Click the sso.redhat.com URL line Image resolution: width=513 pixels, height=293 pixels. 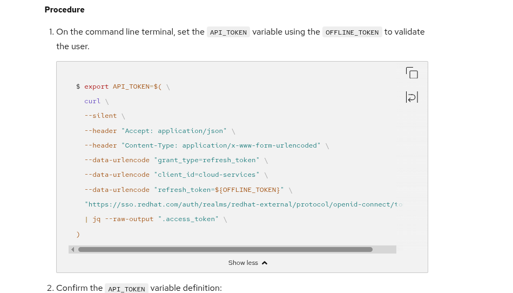coord(242,204)
